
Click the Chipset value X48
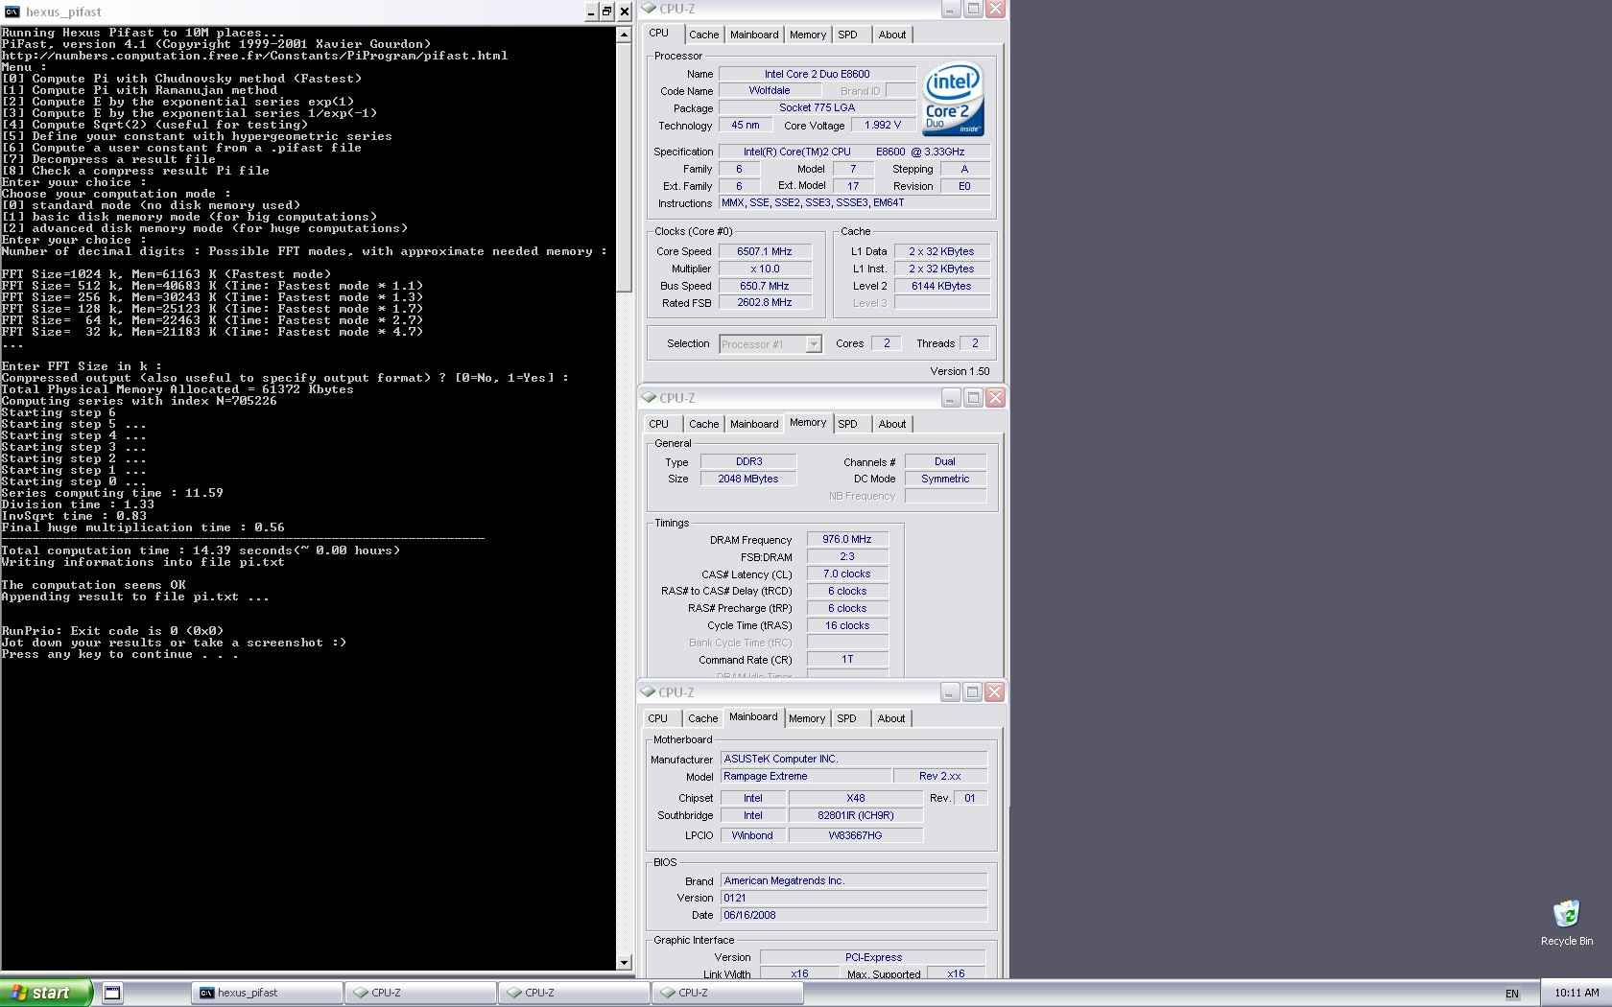pyautogui.click(x=856, y=798)
